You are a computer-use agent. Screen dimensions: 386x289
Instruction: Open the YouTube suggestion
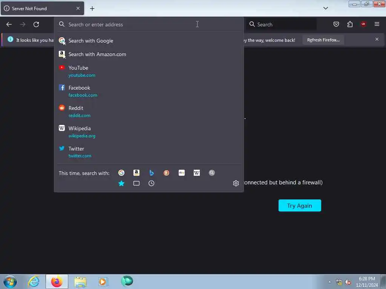[149, 71]
